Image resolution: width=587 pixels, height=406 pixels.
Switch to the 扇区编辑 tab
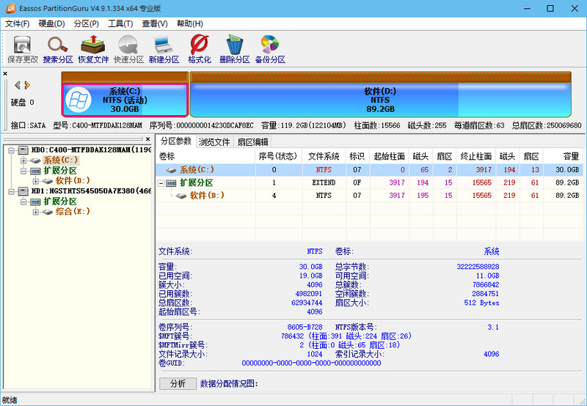(252, 141)
